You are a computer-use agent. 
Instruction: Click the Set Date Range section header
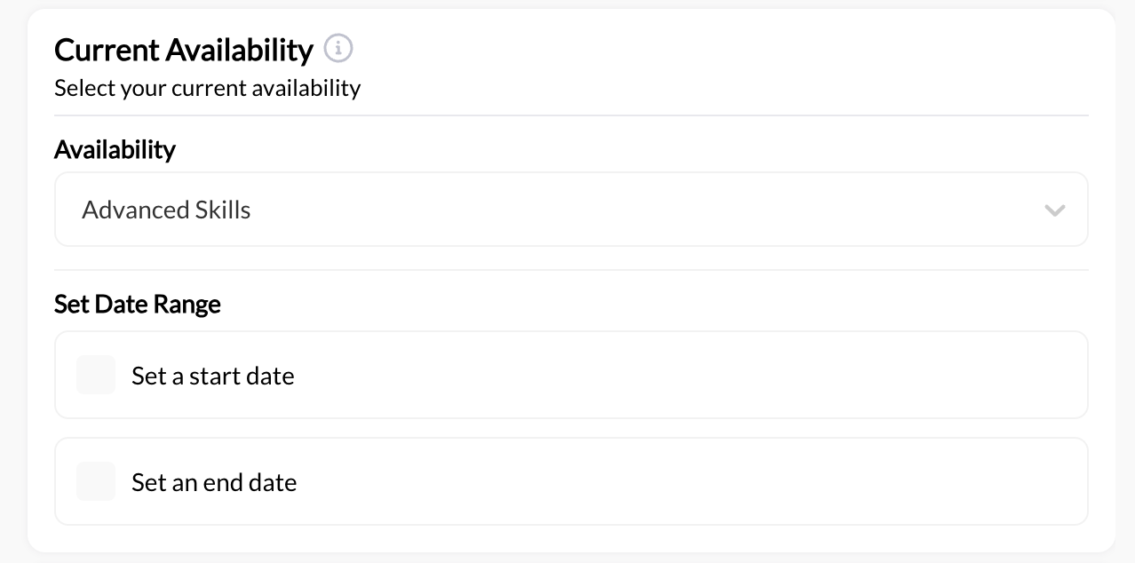138,304
